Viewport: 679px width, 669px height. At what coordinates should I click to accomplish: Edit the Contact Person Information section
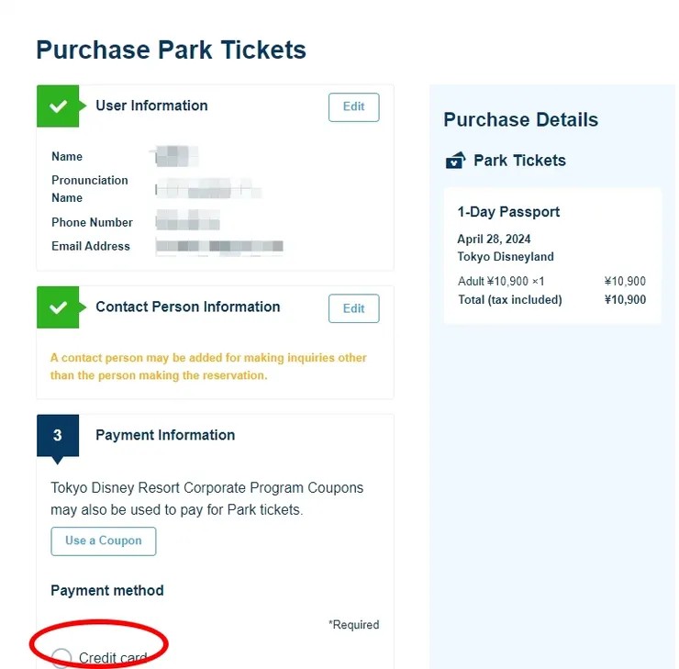(353, 308)
